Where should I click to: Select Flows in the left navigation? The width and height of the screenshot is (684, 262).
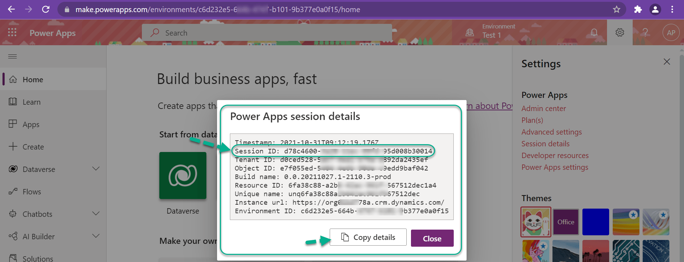click(53, 192)
